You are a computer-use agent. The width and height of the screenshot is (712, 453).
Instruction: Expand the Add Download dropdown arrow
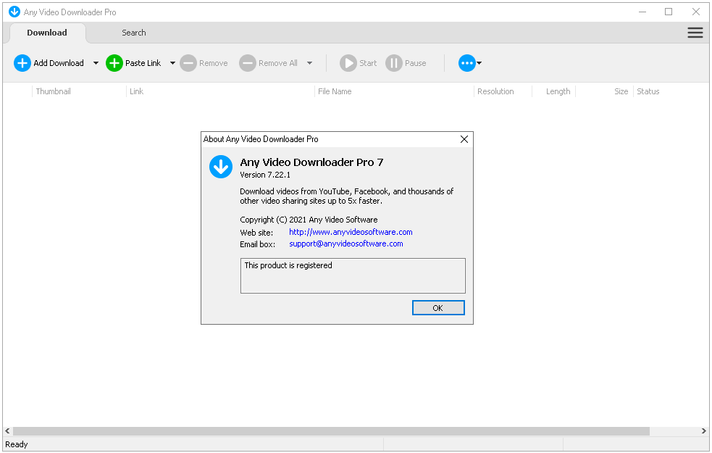point(96,63)
